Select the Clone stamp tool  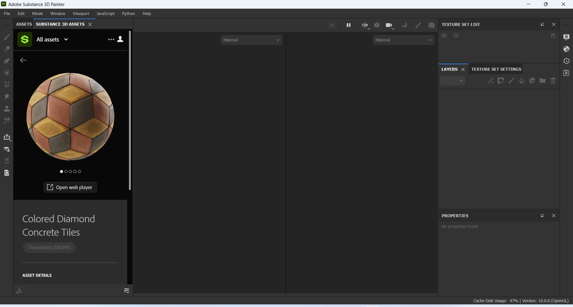pyautogui.click(x=7, y=109)
